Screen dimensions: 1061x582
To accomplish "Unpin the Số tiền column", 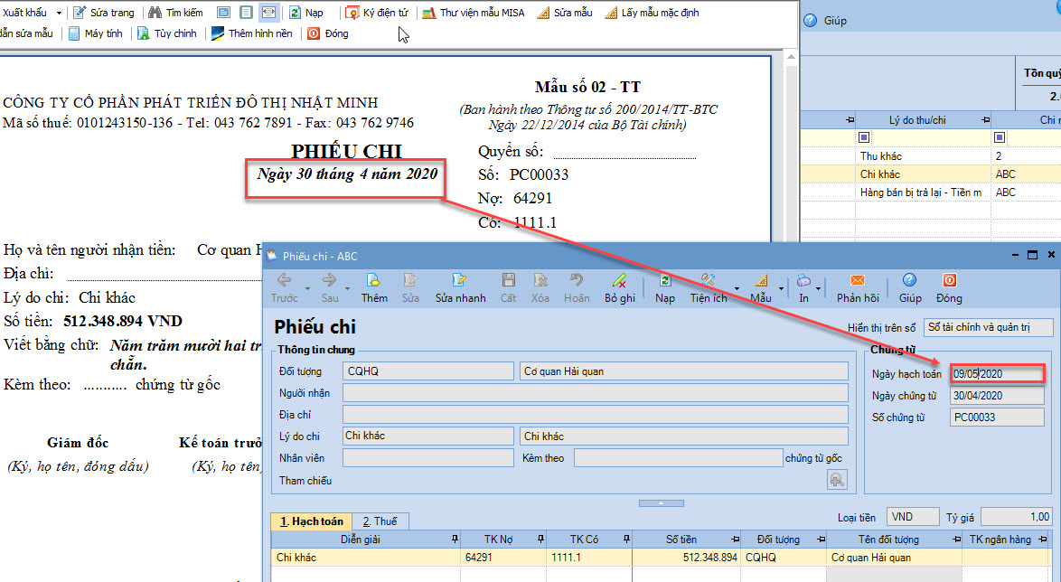I will point(736,540).
